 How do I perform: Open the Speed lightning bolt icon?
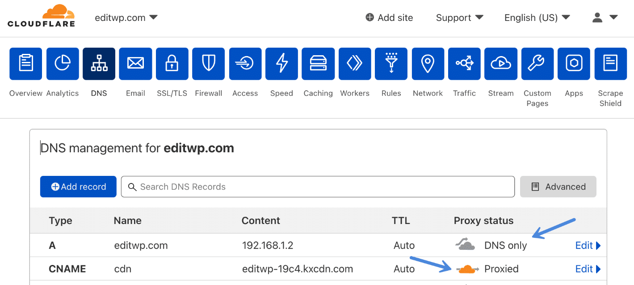pyautogui.click(x=281, y=64)
